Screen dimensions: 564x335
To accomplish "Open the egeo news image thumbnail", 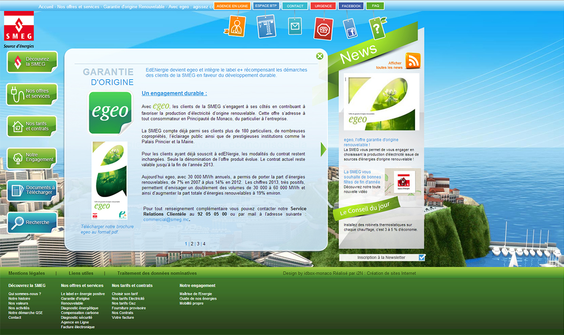I will tap(381, 102).
